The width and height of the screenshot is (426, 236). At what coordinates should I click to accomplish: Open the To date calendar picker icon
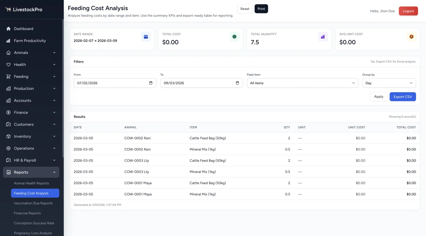pos(237,83)
